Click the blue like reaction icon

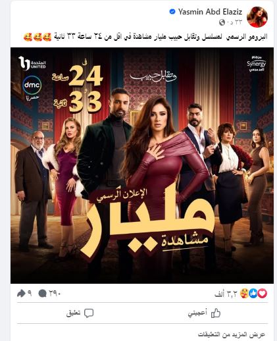(x=253, y=294)
